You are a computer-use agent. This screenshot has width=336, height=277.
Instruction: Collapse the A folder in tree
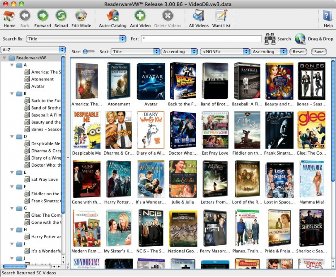(x=12, y=65)
